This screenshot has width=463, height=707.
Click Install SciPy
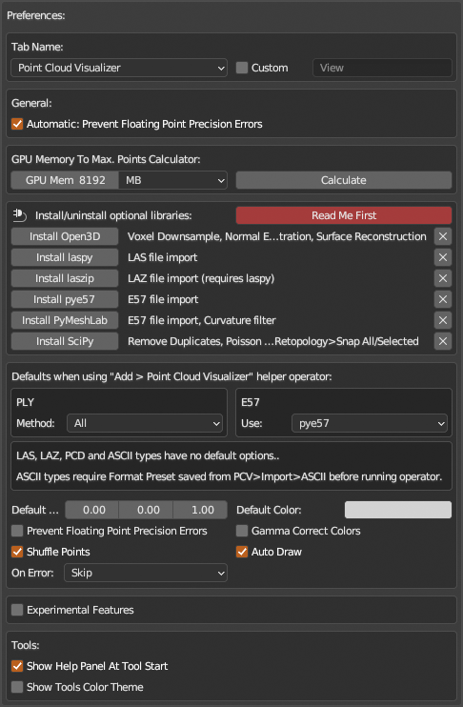[x=65, y=341]
